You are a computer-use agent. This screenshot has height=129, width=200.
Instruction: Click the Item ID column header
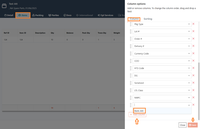coord(23,33)
